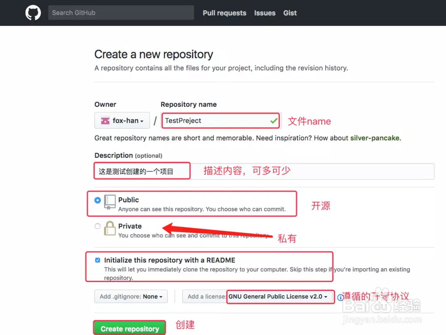This screenshot has width=446, height=335.
Task: Click the green checkmark in Repository name field
Action: pos(274,121)
